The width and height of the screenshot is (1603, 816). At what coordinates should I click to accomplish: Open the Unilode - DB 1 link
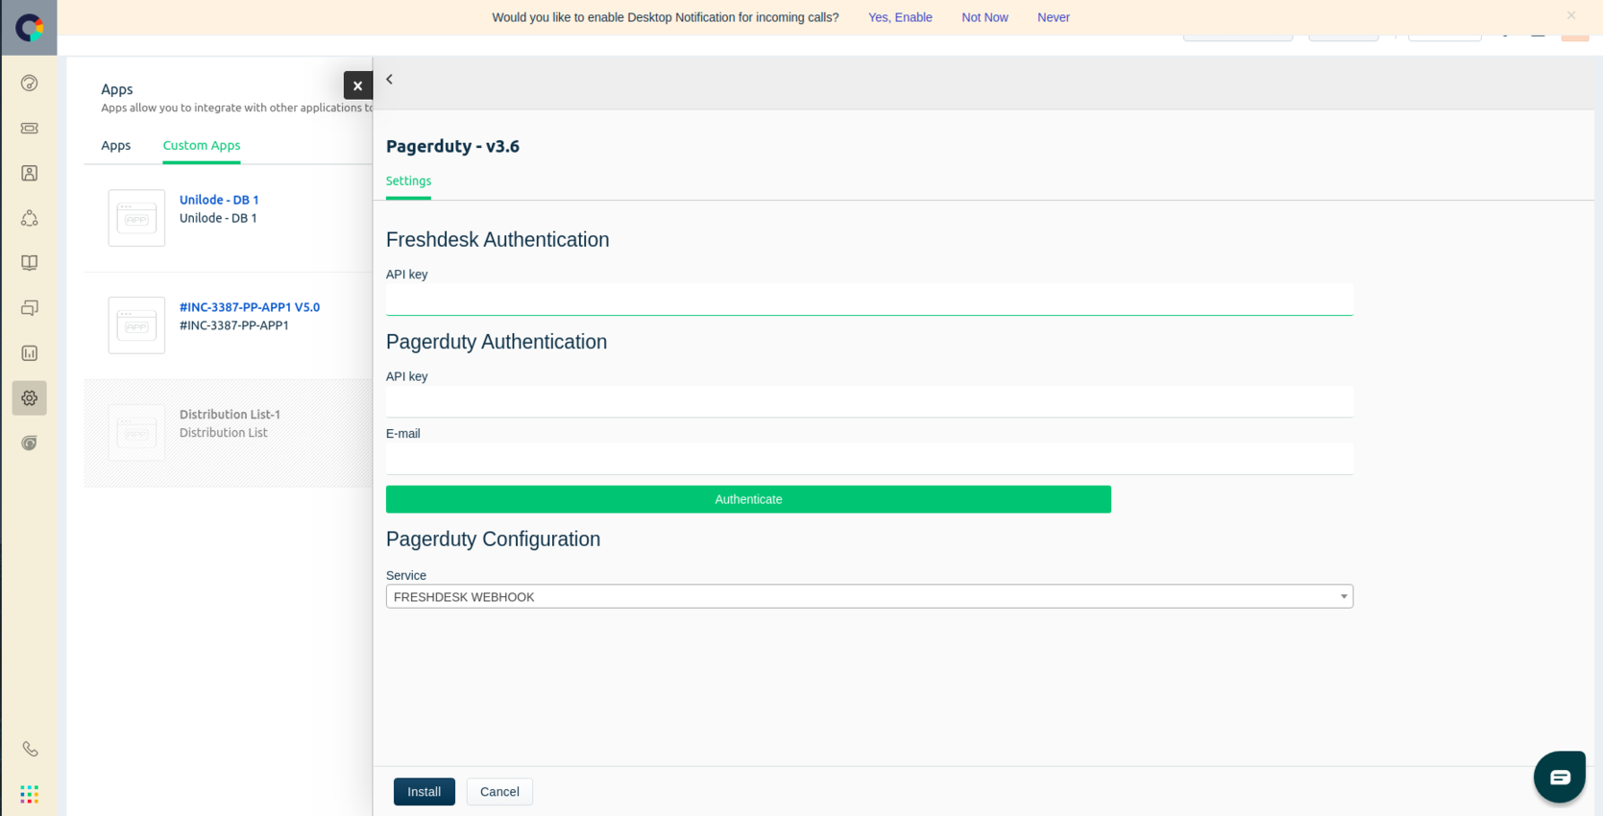pyautogui.click(x=219, y=200)
